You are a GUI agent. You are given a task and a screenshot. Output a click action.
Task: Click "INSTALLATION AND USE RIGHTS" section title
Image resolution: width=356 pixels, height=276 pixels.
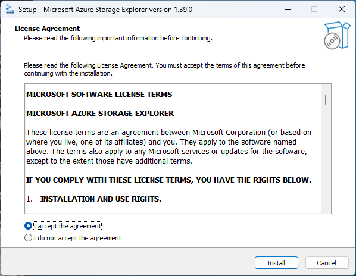pos(101,199)
